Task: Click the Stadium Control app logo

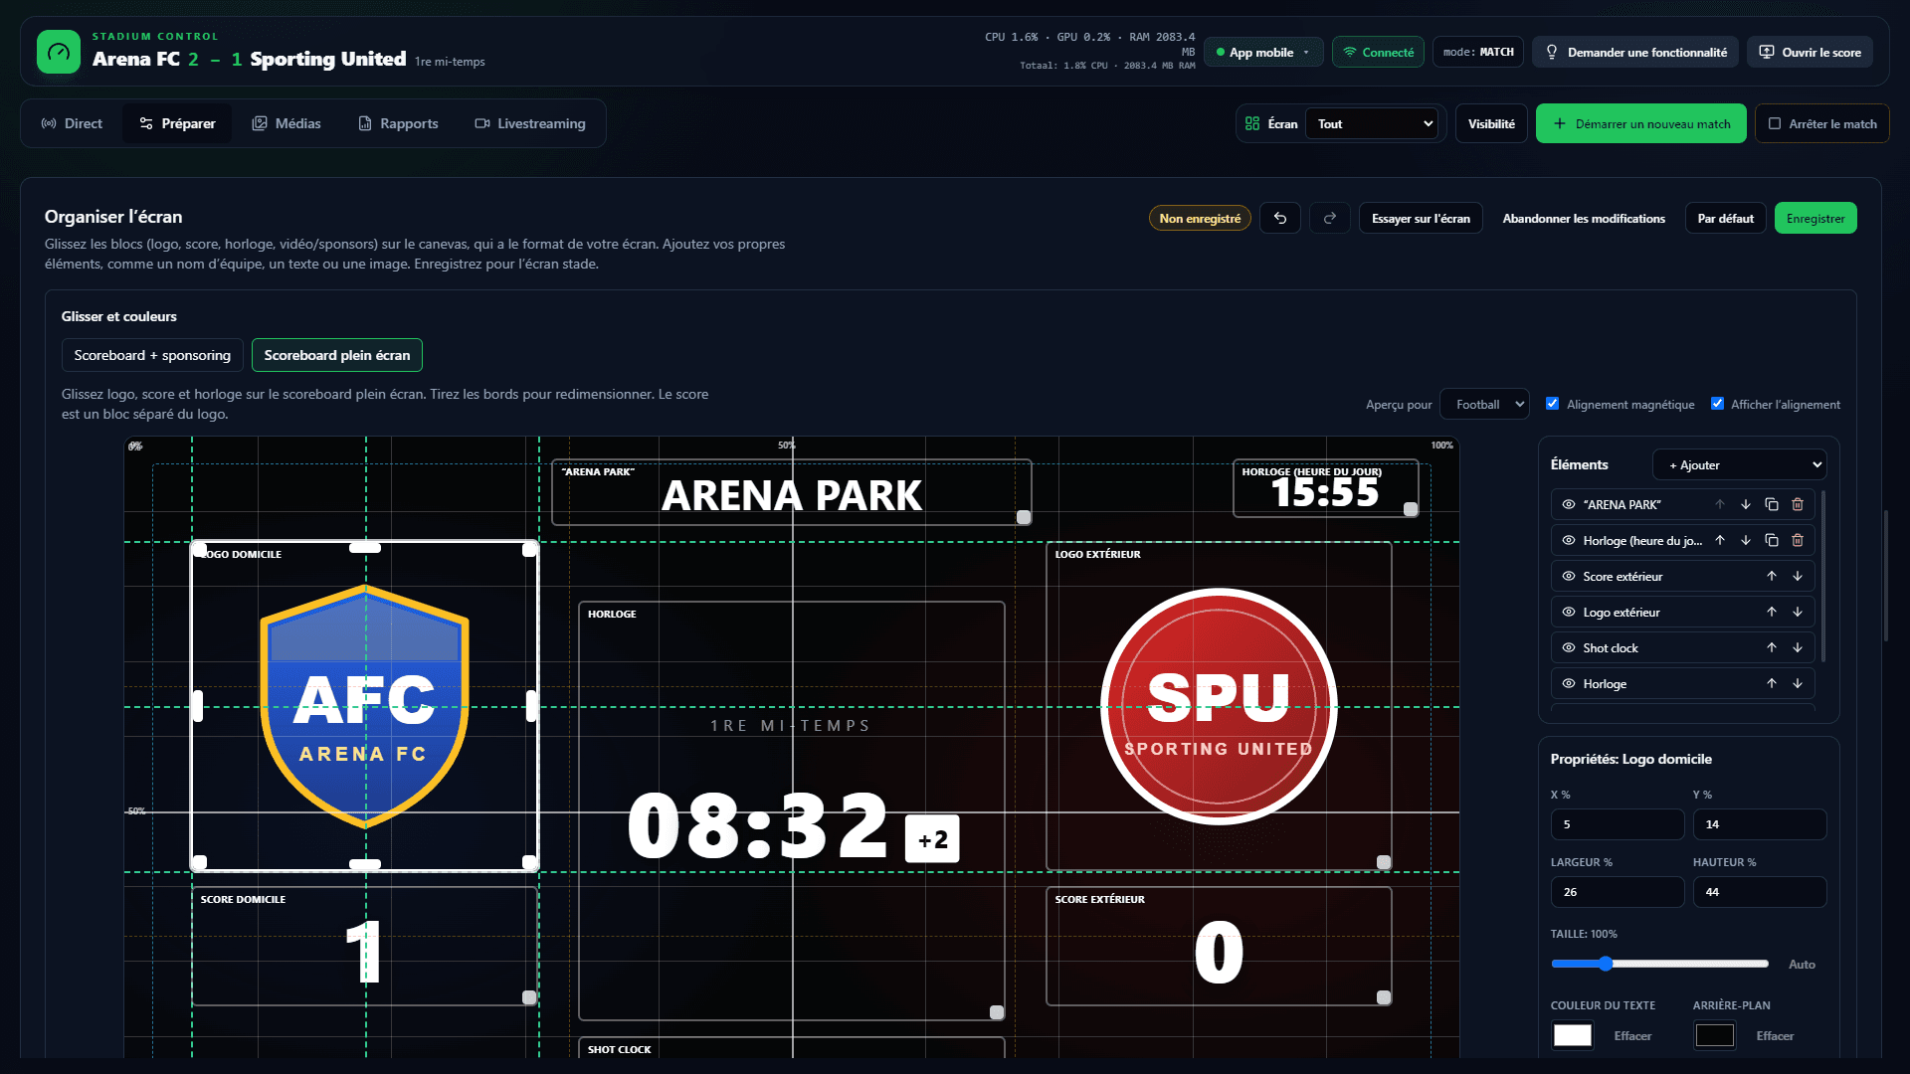Action: click(x=59, y=52)
